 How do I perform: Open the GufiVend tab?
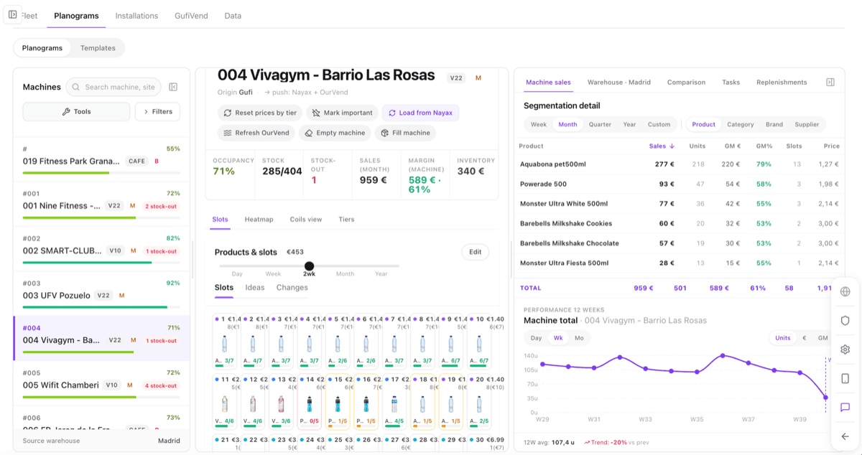point(191,16)
